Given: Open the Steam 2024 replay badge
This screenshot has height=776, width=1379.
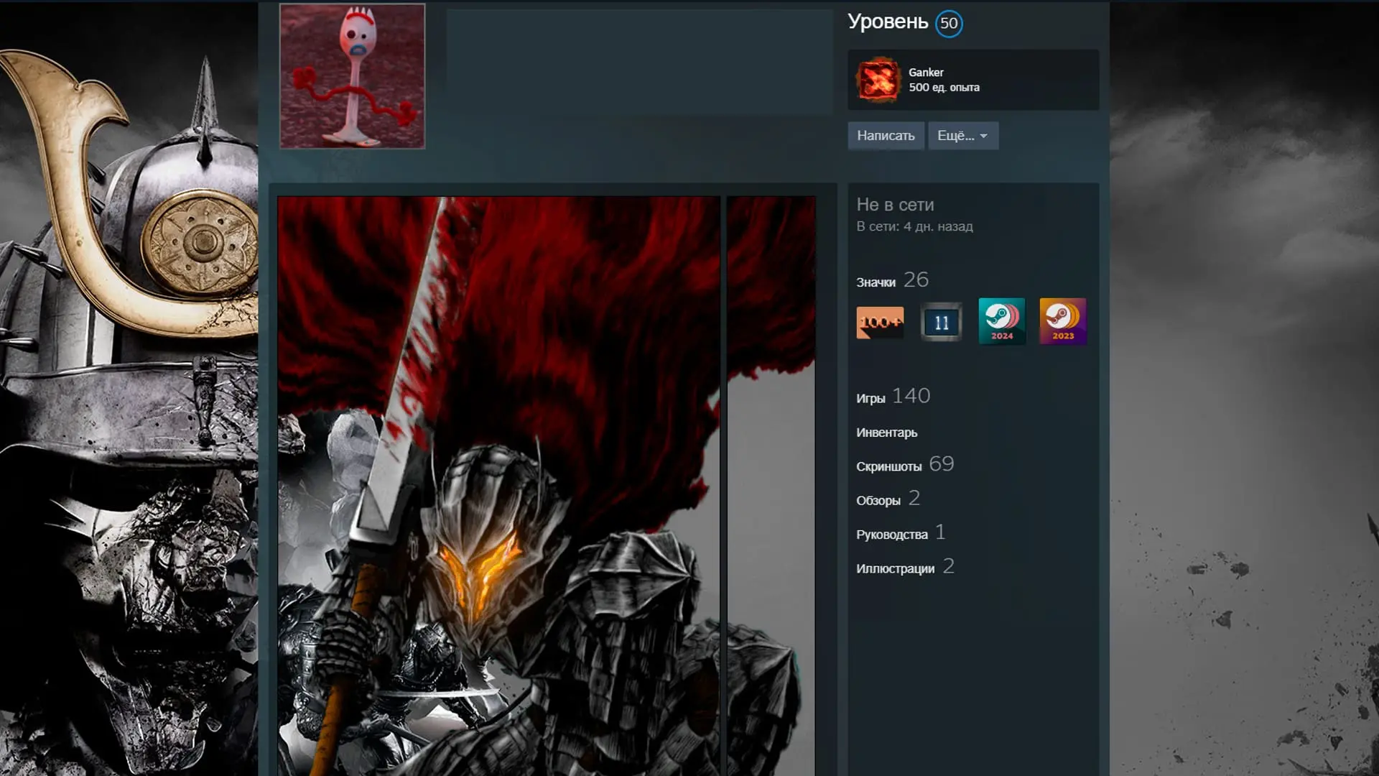Looking at the screenshot, I should point(1002,321).
